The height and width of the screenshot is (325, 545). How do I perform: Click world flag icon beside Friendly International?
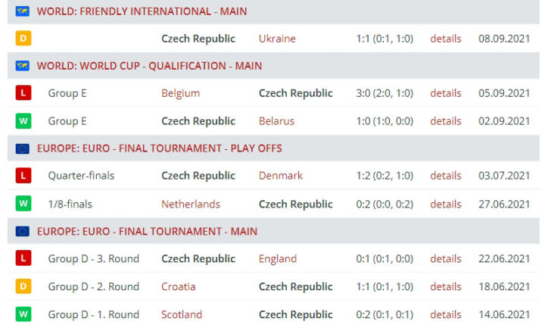pos(22,11)
